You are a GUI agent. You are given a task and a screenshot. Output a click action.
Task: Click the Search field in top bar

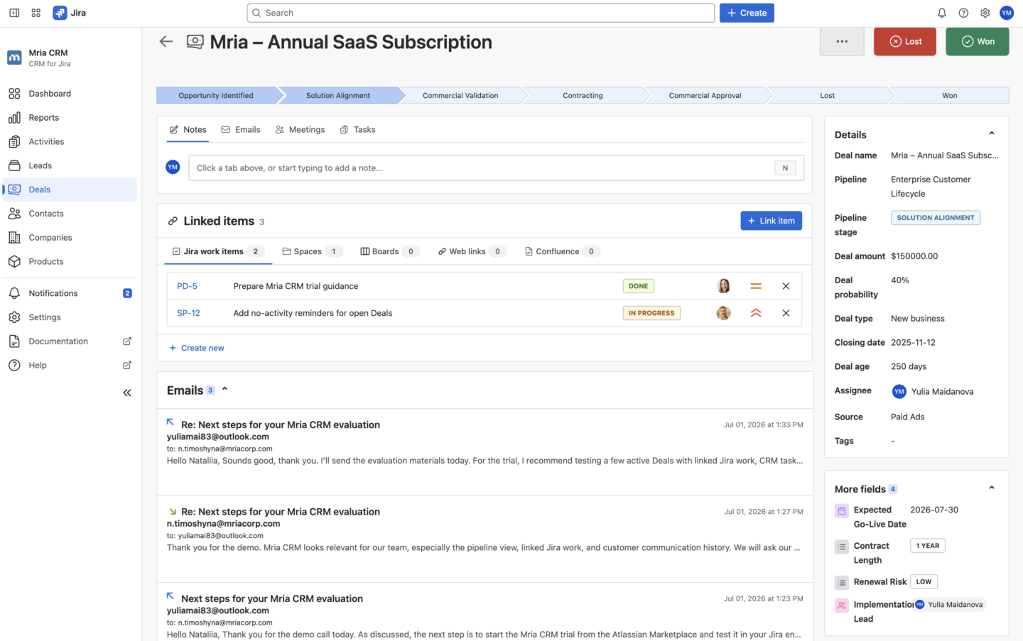point(481,13)
